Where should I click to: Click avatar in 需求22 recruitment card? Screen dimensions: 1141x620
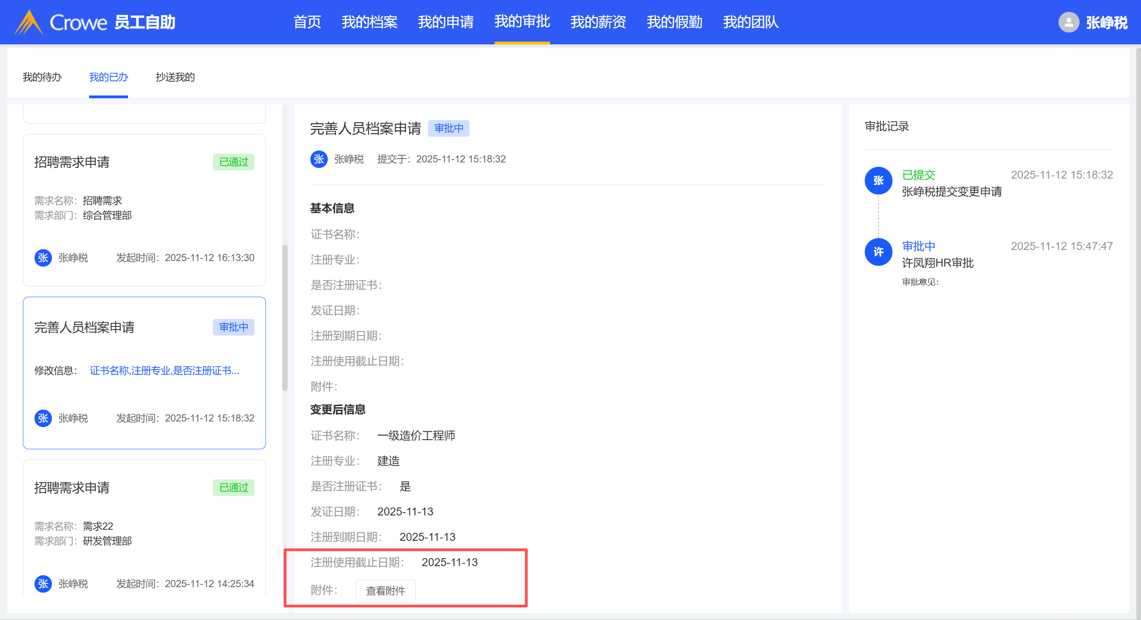coord(43,584)
